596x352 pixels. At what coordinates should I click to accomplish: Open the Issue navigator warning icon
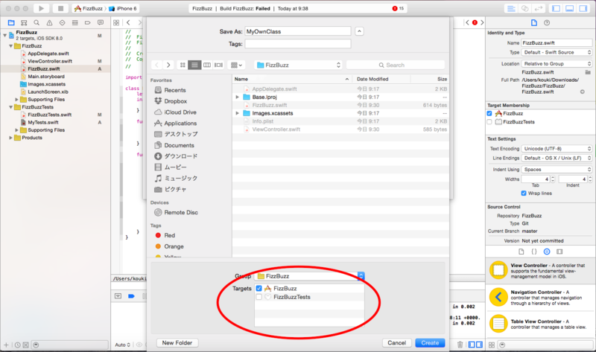click(x=49, y=22)
